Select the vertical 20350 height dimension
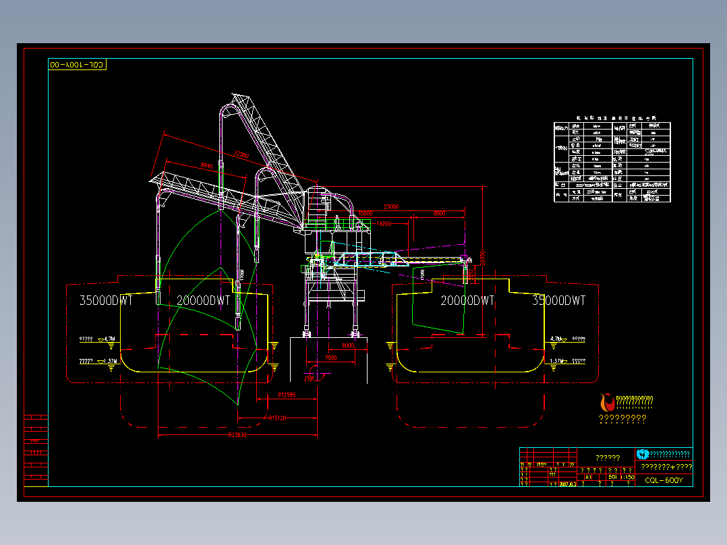Image resolution: width=727 pixels, height=545 pixels. (x=482, y=258)
